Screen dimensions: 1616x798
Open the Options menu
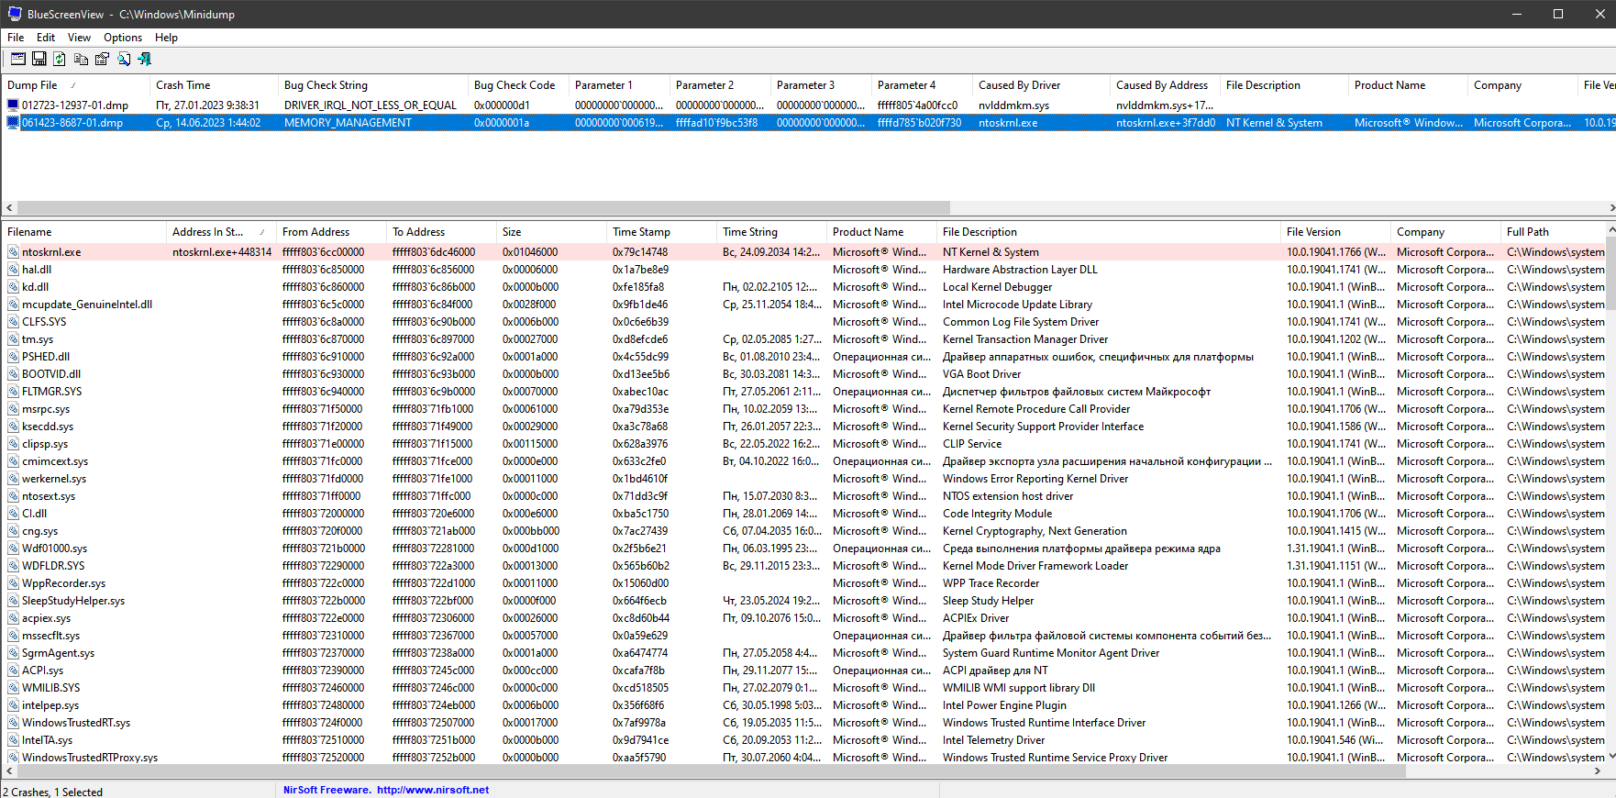123,38
